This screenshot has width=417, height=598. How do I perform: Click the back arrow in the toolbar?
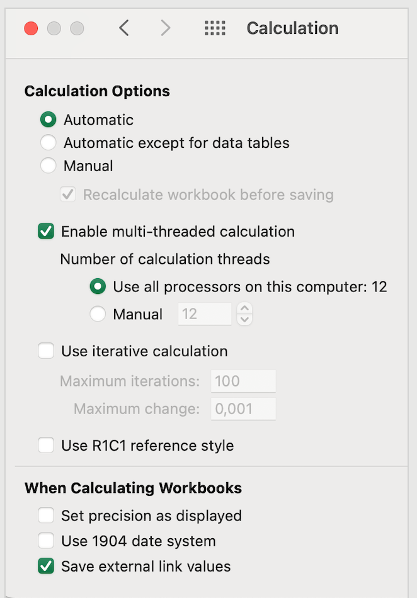(x=123, y=28)
